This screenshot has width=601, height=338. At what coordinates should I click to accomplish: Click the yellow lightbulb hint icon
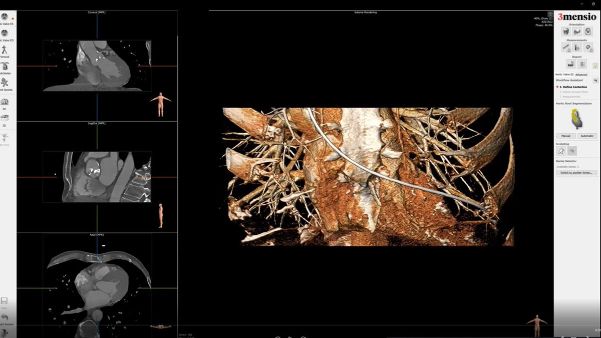595,66
